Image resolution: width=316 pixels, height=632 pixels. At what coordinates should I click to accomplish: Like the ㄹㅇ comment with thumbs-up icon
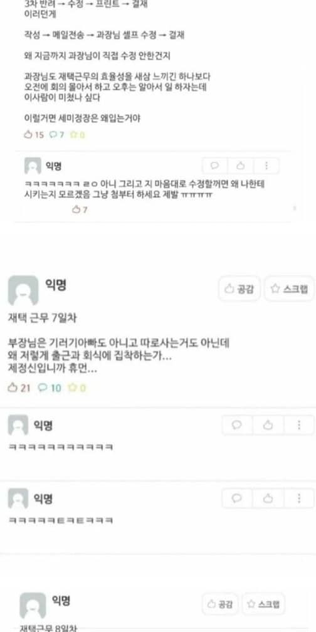tap(241, 166)
